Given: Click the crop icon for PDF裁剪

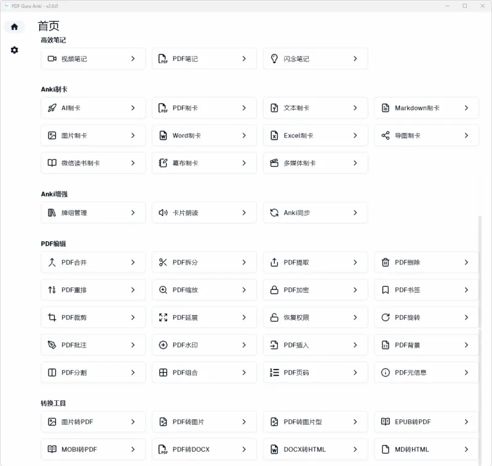Looking at the screenshot, I should [52, 317].
